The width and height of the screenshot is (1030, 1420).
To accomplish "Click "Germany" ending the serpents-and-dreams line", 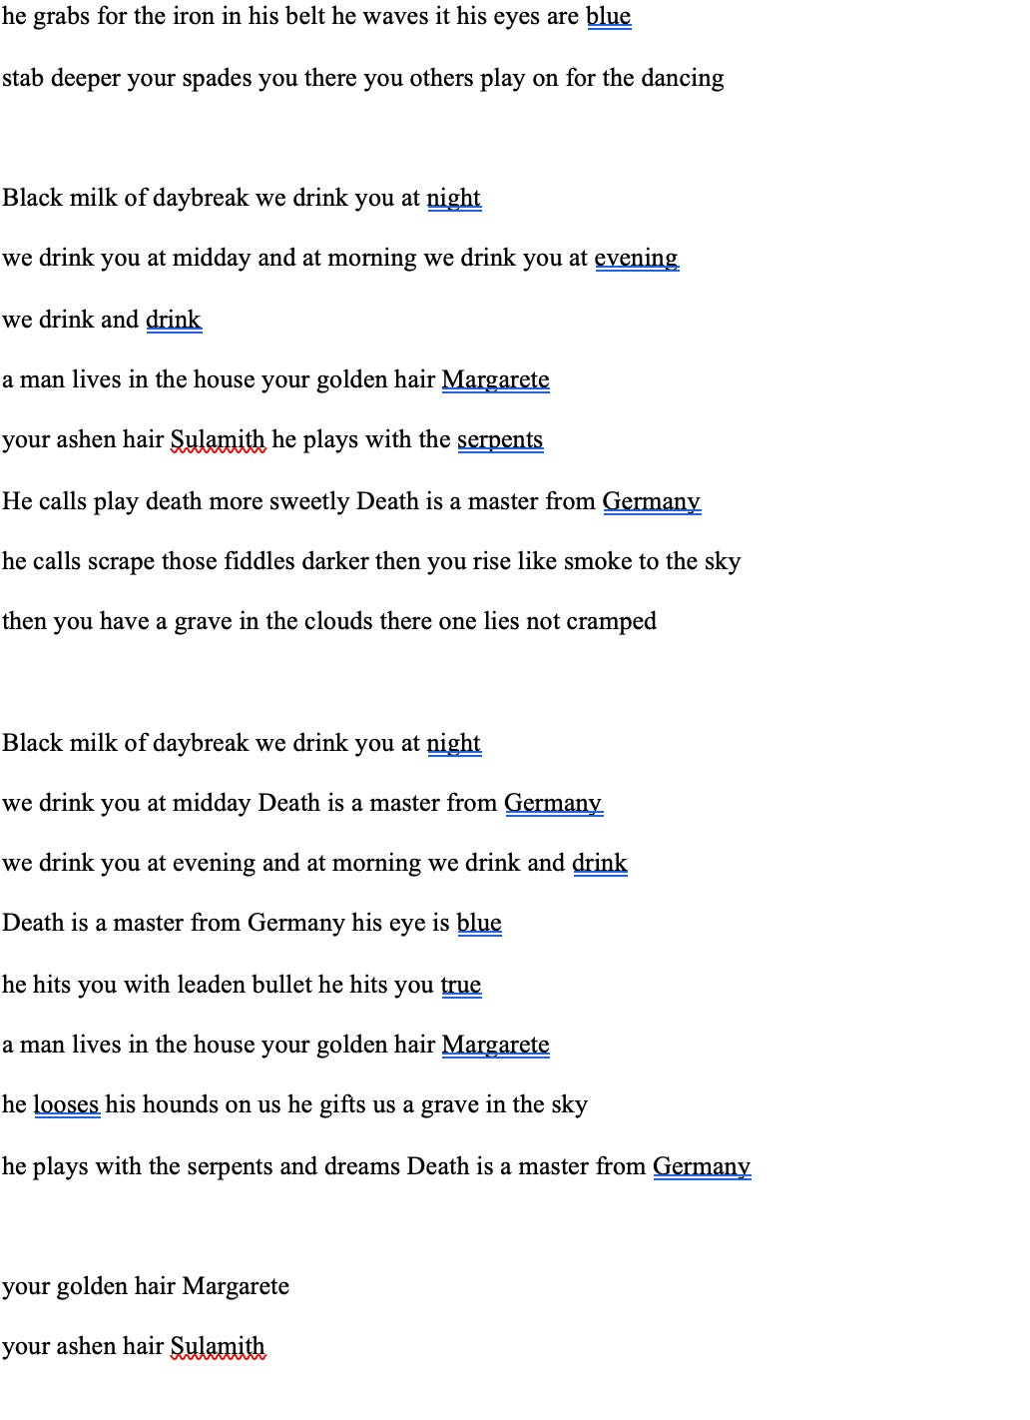I will 702,1167.
